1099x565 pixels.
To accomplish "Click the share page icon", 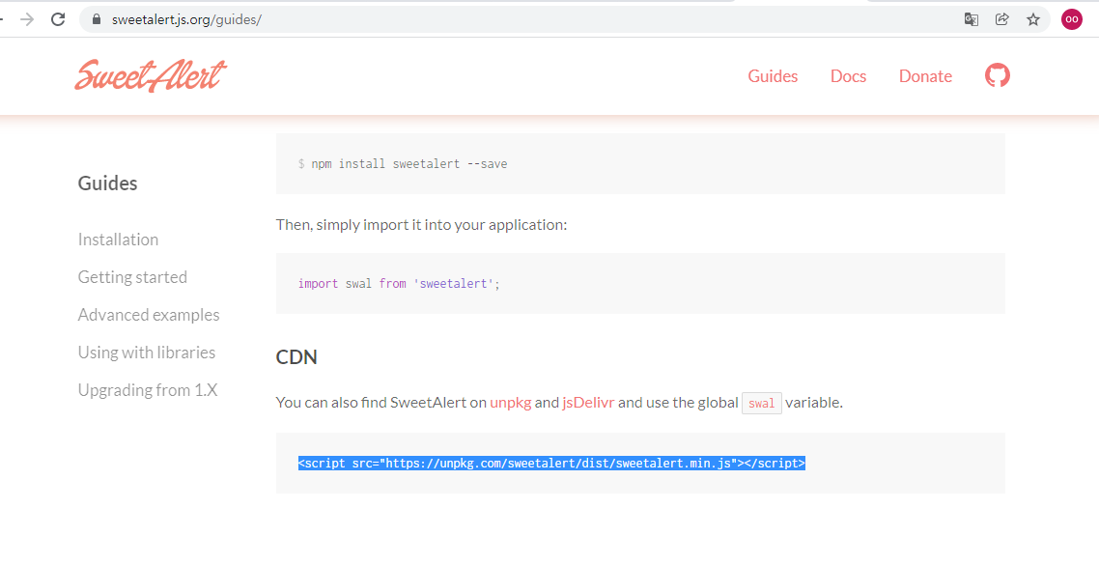I will point(1002,19).
